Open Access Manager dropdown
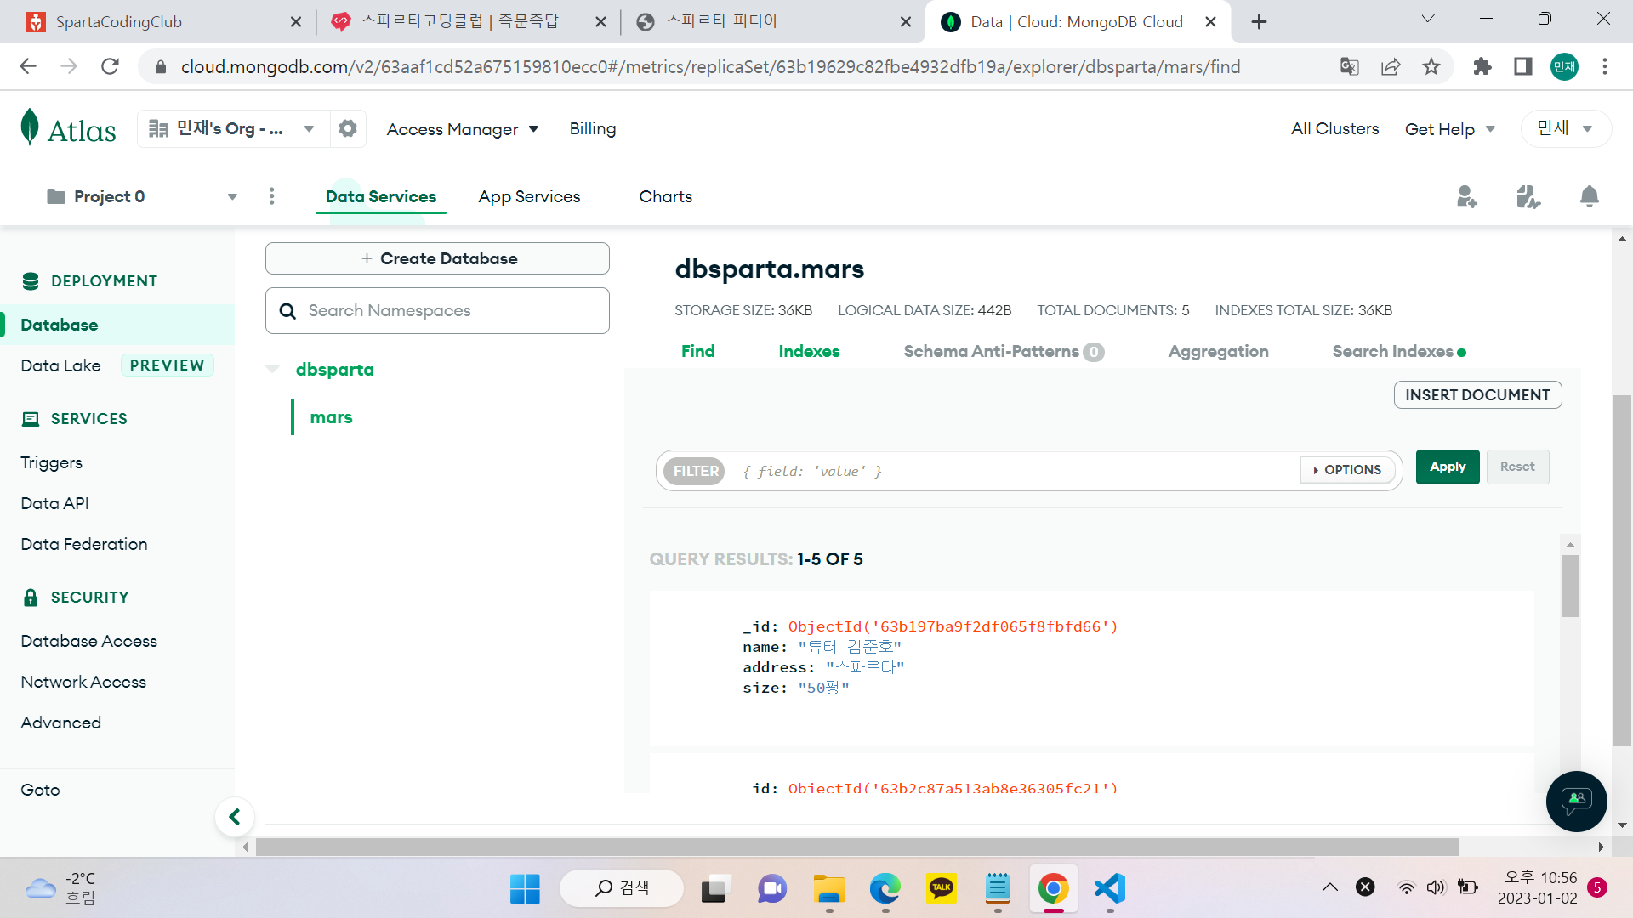Image resolution: width=1633 pixels, height=918 pixels. tap(463, 129)
